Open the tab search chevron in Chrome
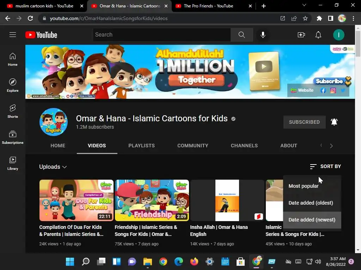This screenshot has width=361, height=270. (x=304, y=5)
